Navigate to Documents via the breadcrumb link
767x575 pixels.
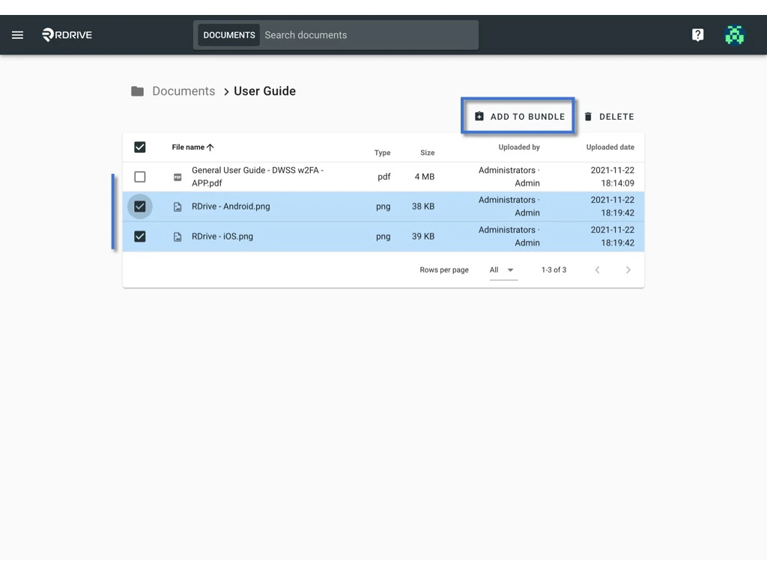(184, 91)
